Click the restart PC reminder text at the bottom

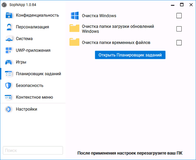(x=130, y=153)
